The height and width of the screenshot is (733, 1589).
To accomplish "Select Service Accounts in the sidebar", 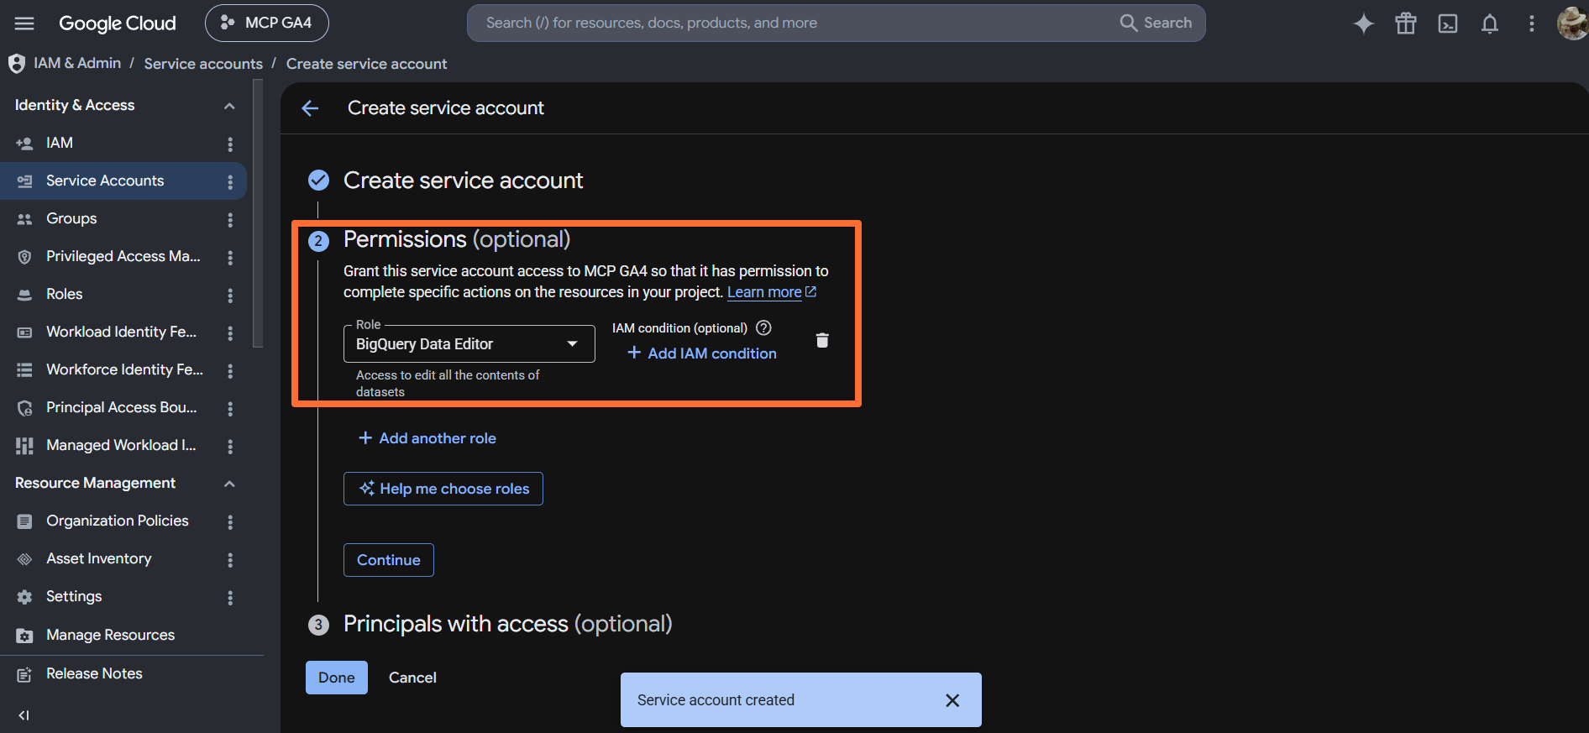I will [x=123, y=181].
